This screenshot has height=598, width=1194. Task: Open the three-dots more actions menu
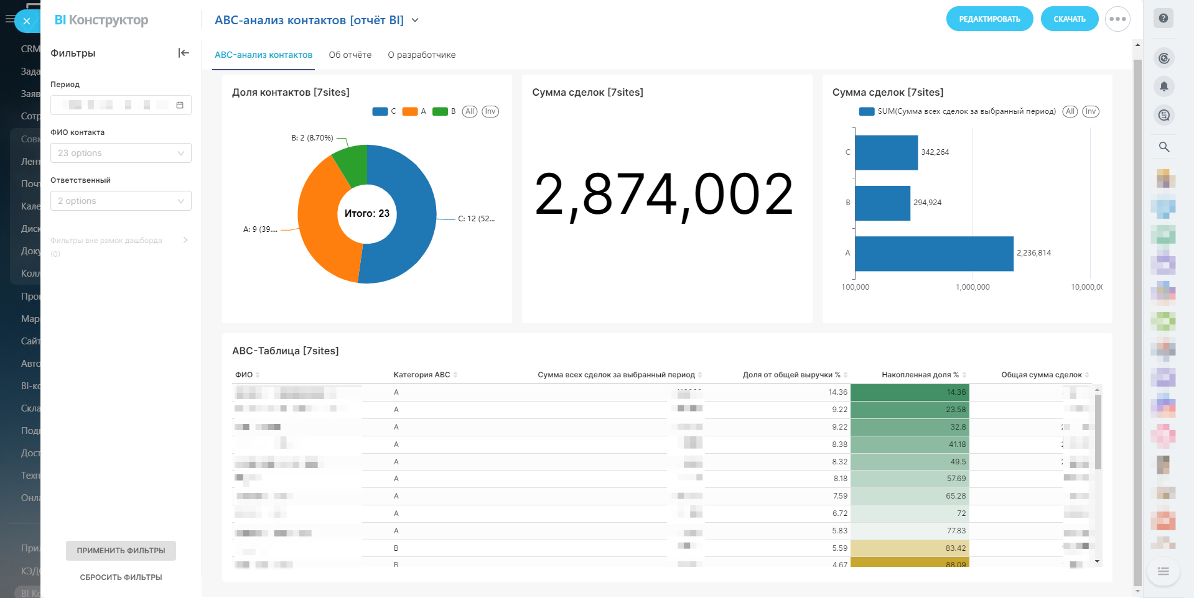[1117, 19]
